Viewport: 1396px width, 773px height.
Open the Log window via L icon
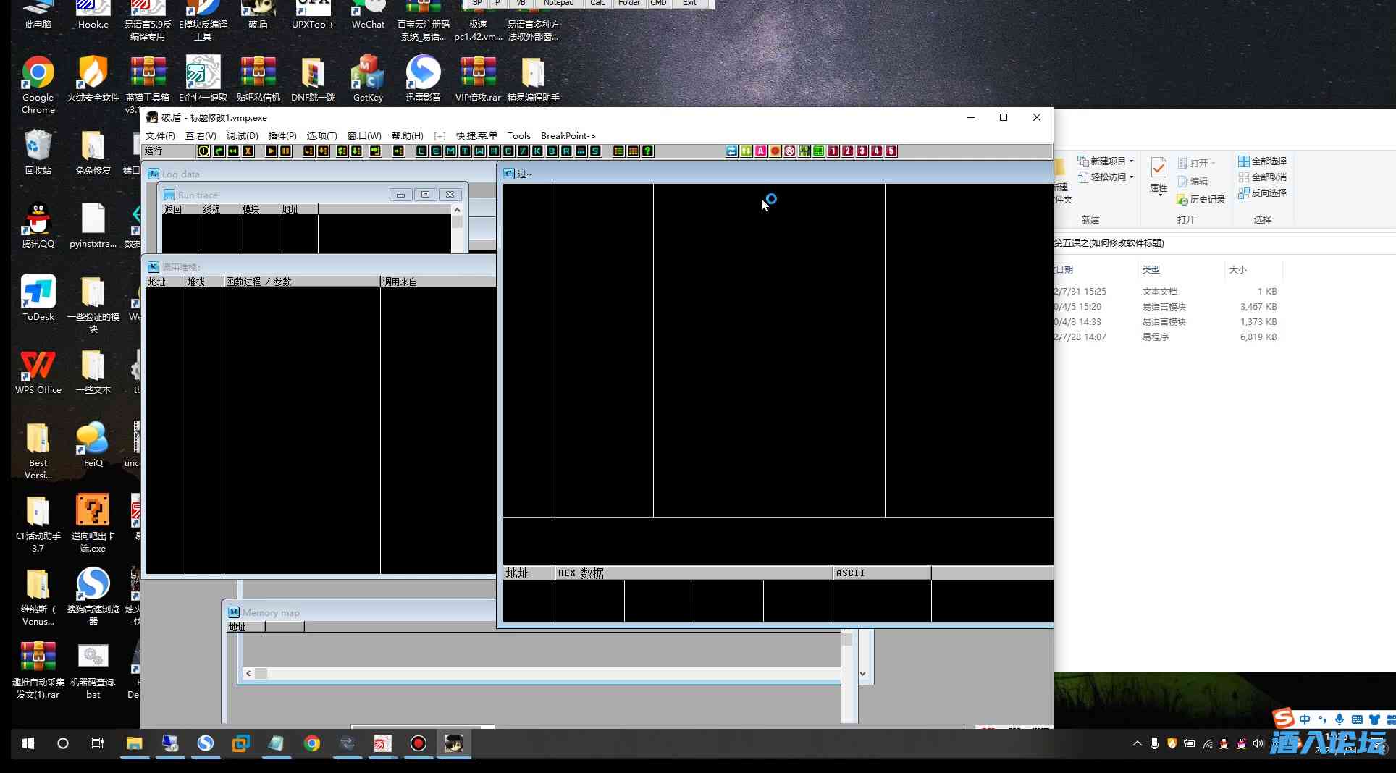coord(421,151)
